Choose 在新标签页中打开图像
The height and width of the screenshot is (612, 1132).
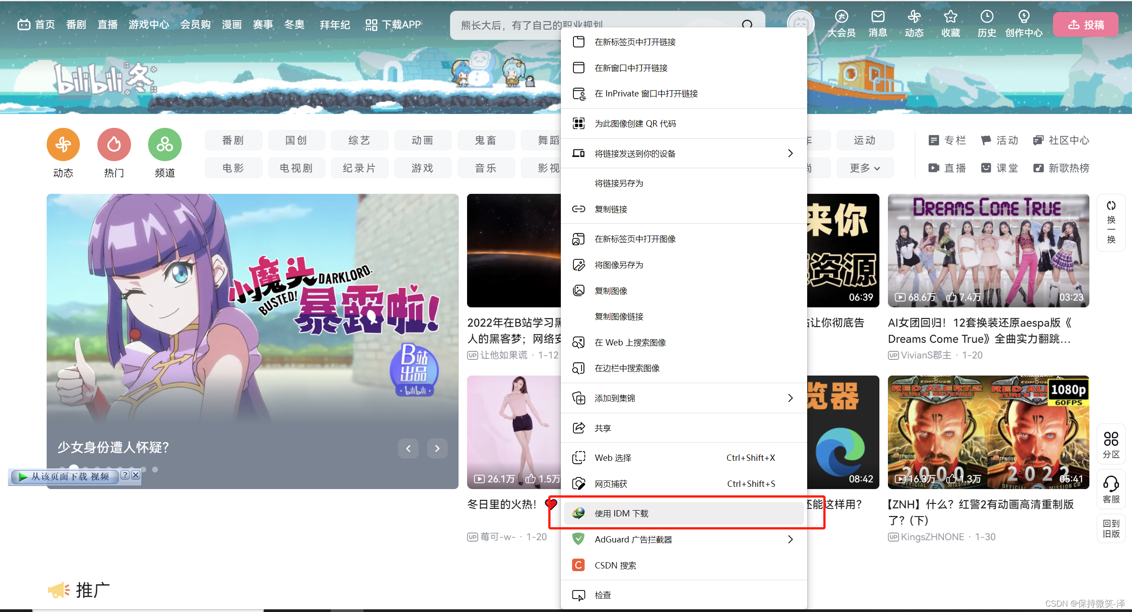click(684, 239)
